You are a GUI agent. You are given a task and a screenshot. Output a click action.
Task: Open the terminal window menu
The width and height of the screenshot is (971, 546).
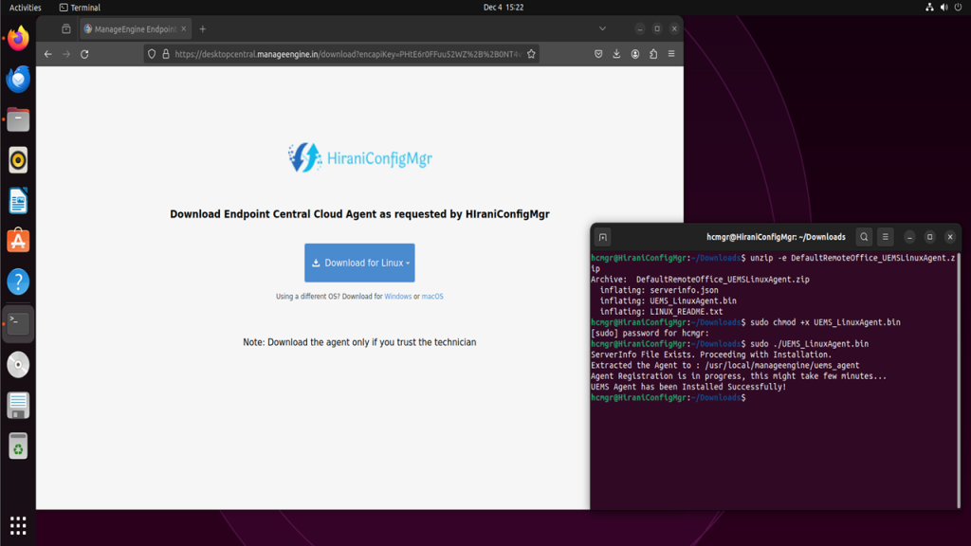click(887, 237)
